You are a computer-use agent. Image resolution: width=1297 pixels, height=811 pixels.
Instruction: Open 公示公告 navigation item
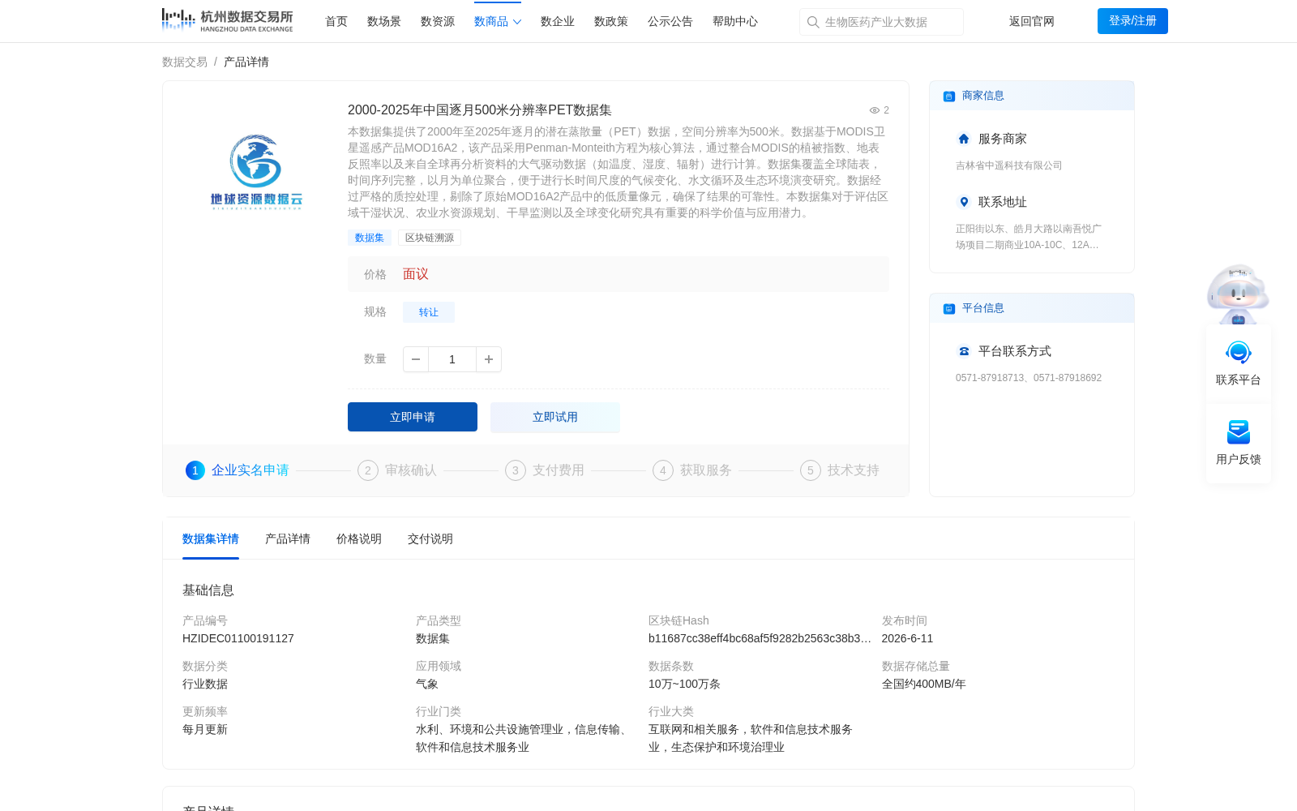click(x=670, y=21)
